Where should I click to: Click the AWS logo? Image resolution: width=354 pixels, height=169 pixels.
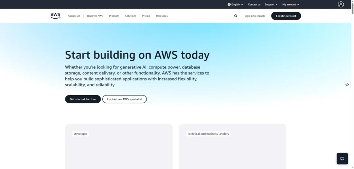(x=55, y=16)
